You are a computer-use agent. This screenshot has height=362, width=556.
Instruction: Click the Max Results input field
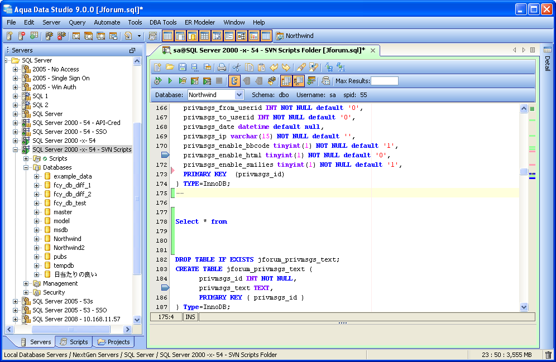click(x=385, y=81)
